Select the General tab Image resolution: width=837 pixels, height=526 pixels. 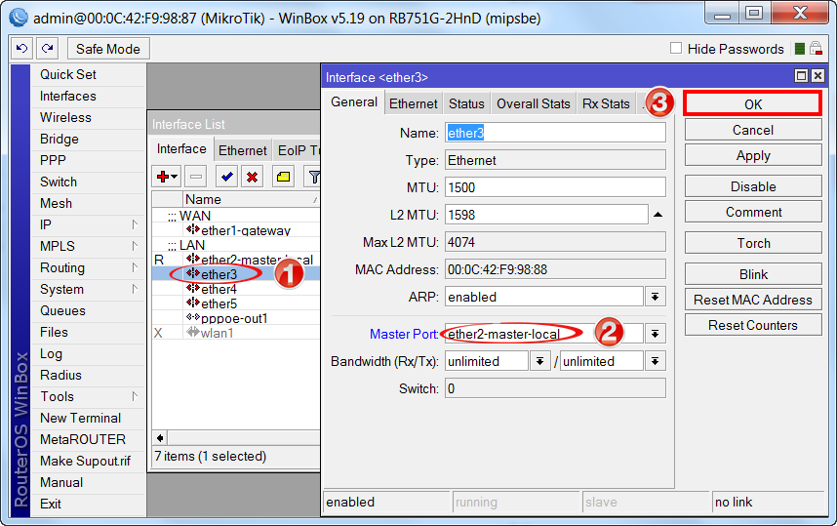point(354,102)
